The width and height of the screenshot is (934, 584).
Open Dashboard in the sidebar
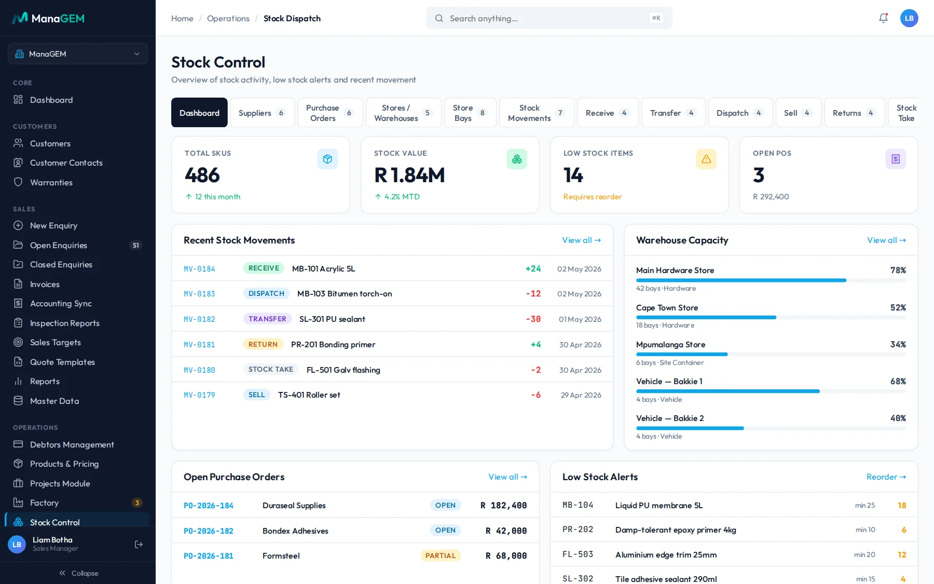coord(78,100)
